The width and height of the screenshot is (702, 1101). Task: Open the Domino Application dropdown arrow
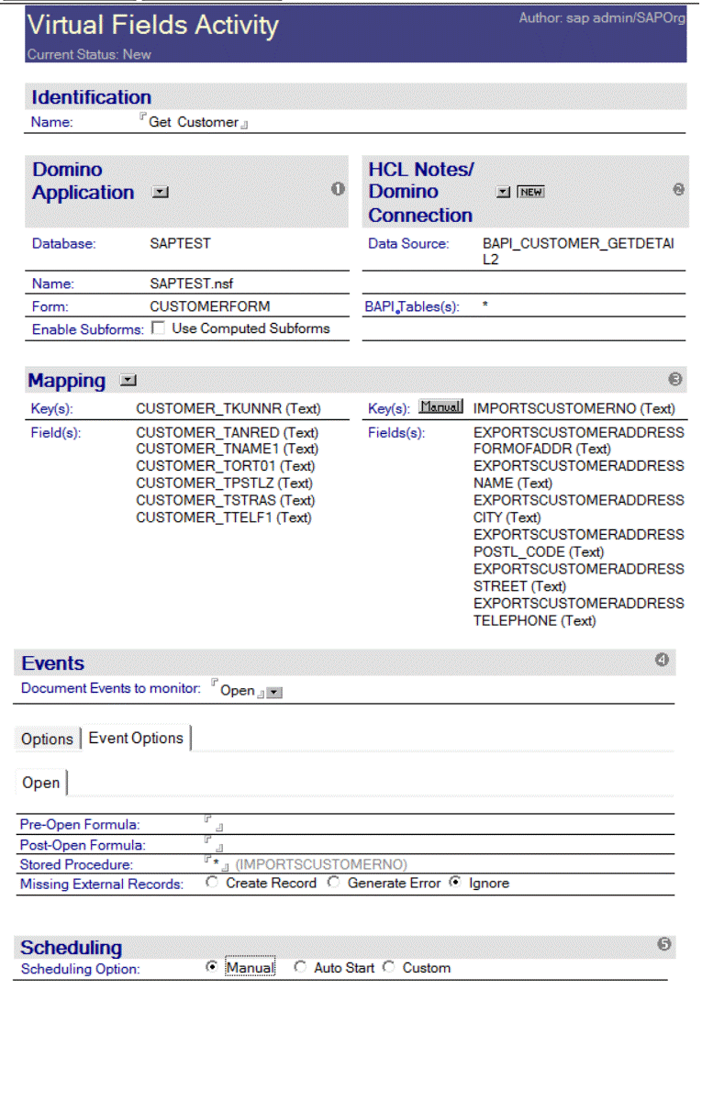coord(160,193)
